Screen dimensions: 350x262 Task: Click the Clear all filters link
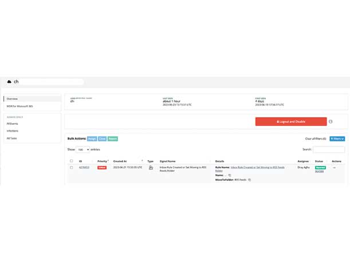pos(315,138)
